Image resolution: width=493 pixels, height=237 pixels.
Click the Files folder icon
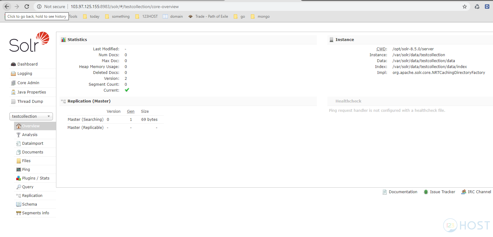pyautogui.click(x=19, y=161)
